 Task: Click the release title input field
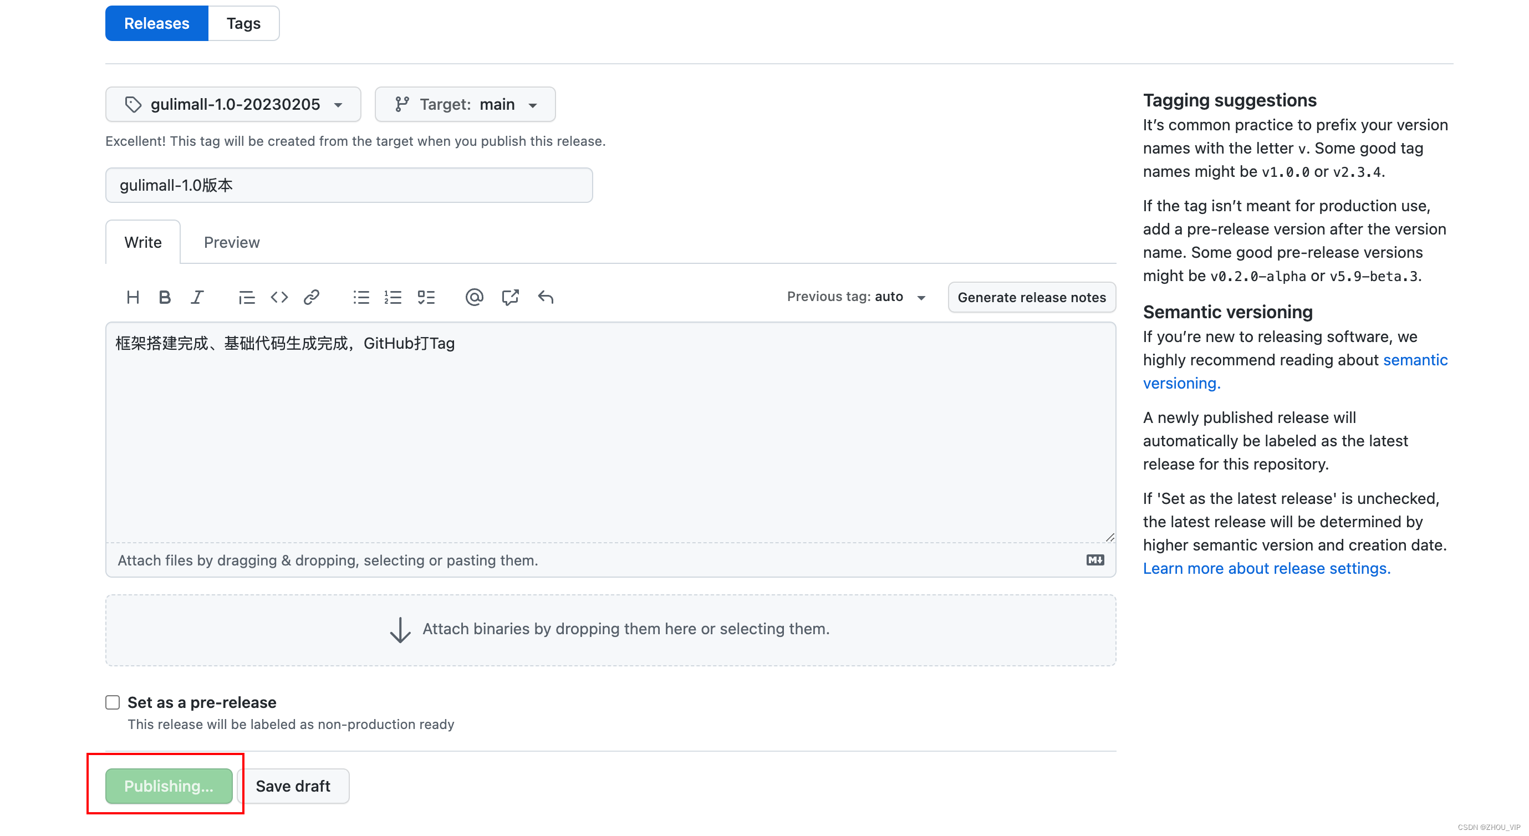[349, 185]
